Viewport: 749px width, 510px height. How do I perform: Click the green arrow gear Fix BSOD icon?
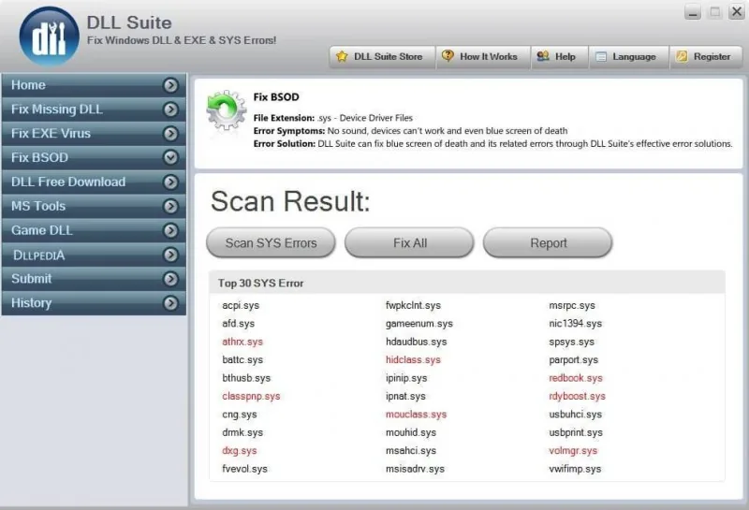click(227, 109)
